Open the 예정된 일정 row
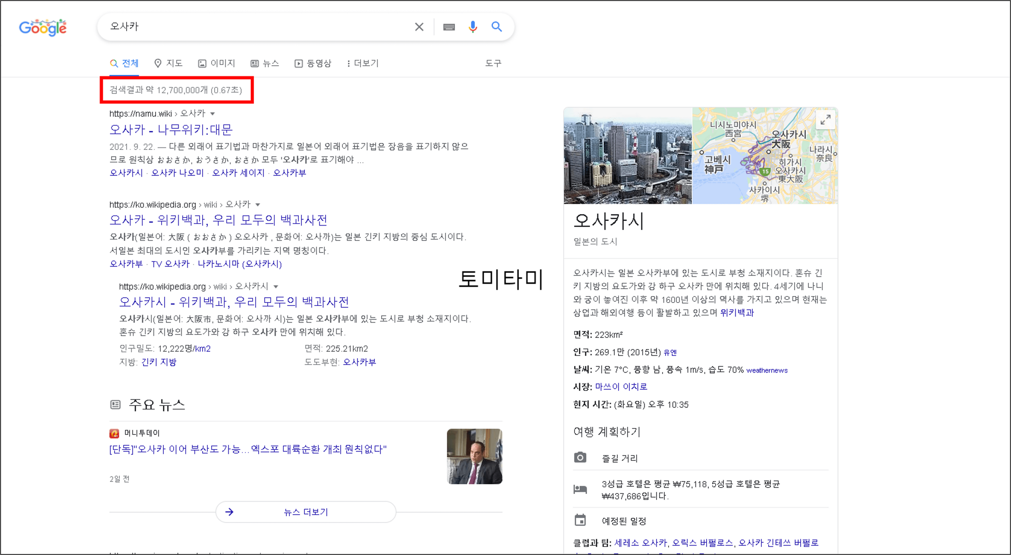Screen dimensions: 1011x555 pyautogui.click(x=701, y=521)
